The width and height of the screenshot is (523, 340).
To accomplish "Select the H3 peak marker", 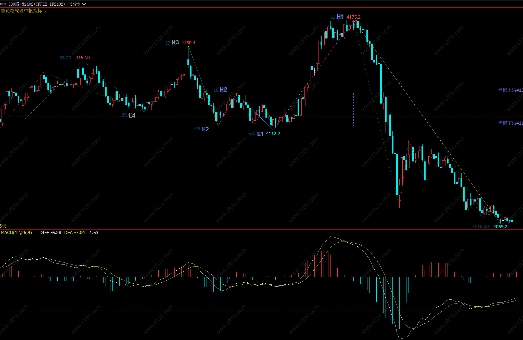I will (175, 43).
